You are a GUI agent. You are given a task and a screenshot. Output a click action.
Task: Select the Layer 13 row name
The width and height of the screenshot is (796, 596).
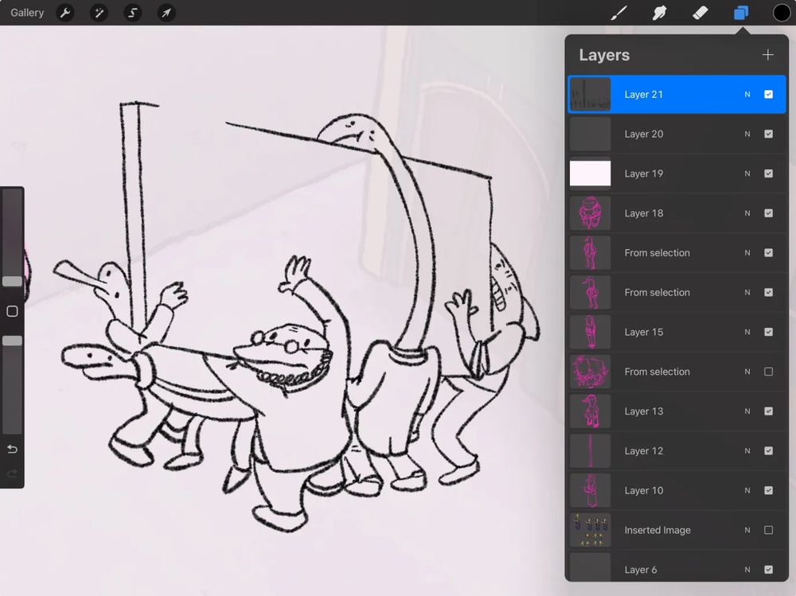coord(644,411)
